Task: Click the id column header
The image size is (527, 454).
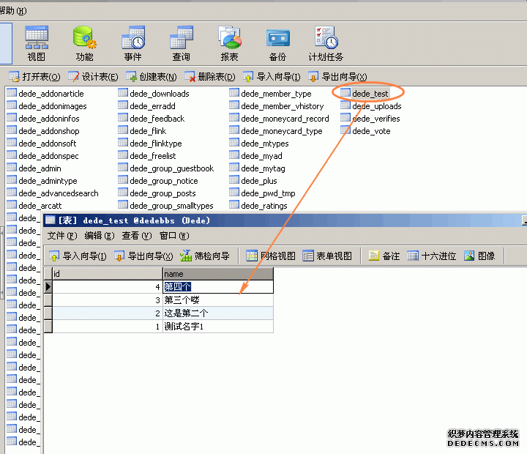Action: tap(108, 274)
